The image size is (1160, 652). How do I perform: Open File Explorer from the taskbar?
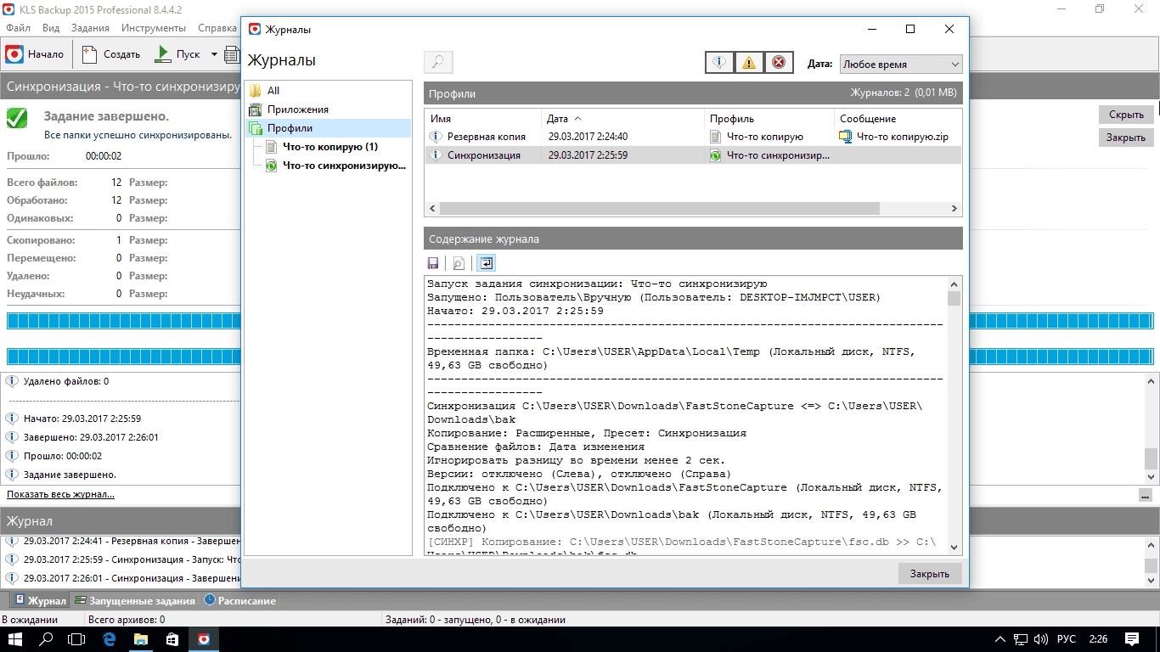pos(140,639)
